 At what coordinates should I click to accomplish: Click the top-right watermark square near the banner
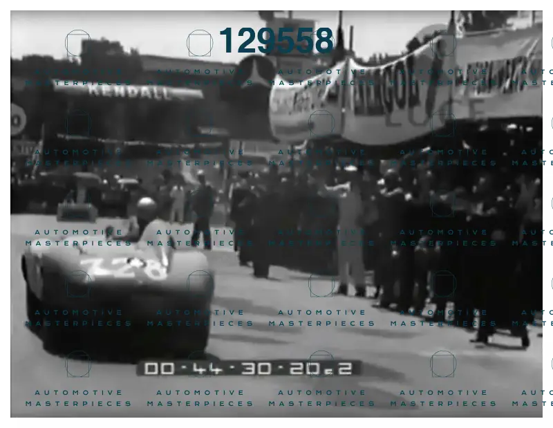point(443,43)
